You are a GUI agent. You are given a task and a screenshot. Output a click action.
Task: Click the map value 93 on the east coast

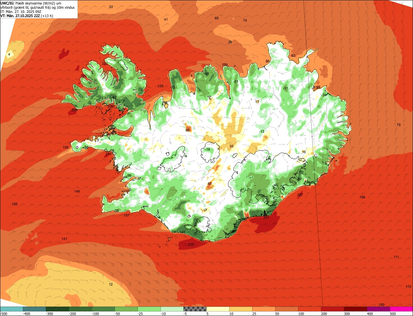pos(318,88)
